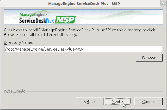
Task: Open the Browse directory chooser
Action: tap(149, 58)
